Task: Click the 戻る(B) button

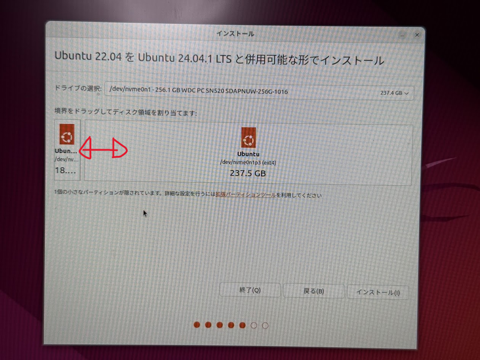Action: [x=314, y=291]
